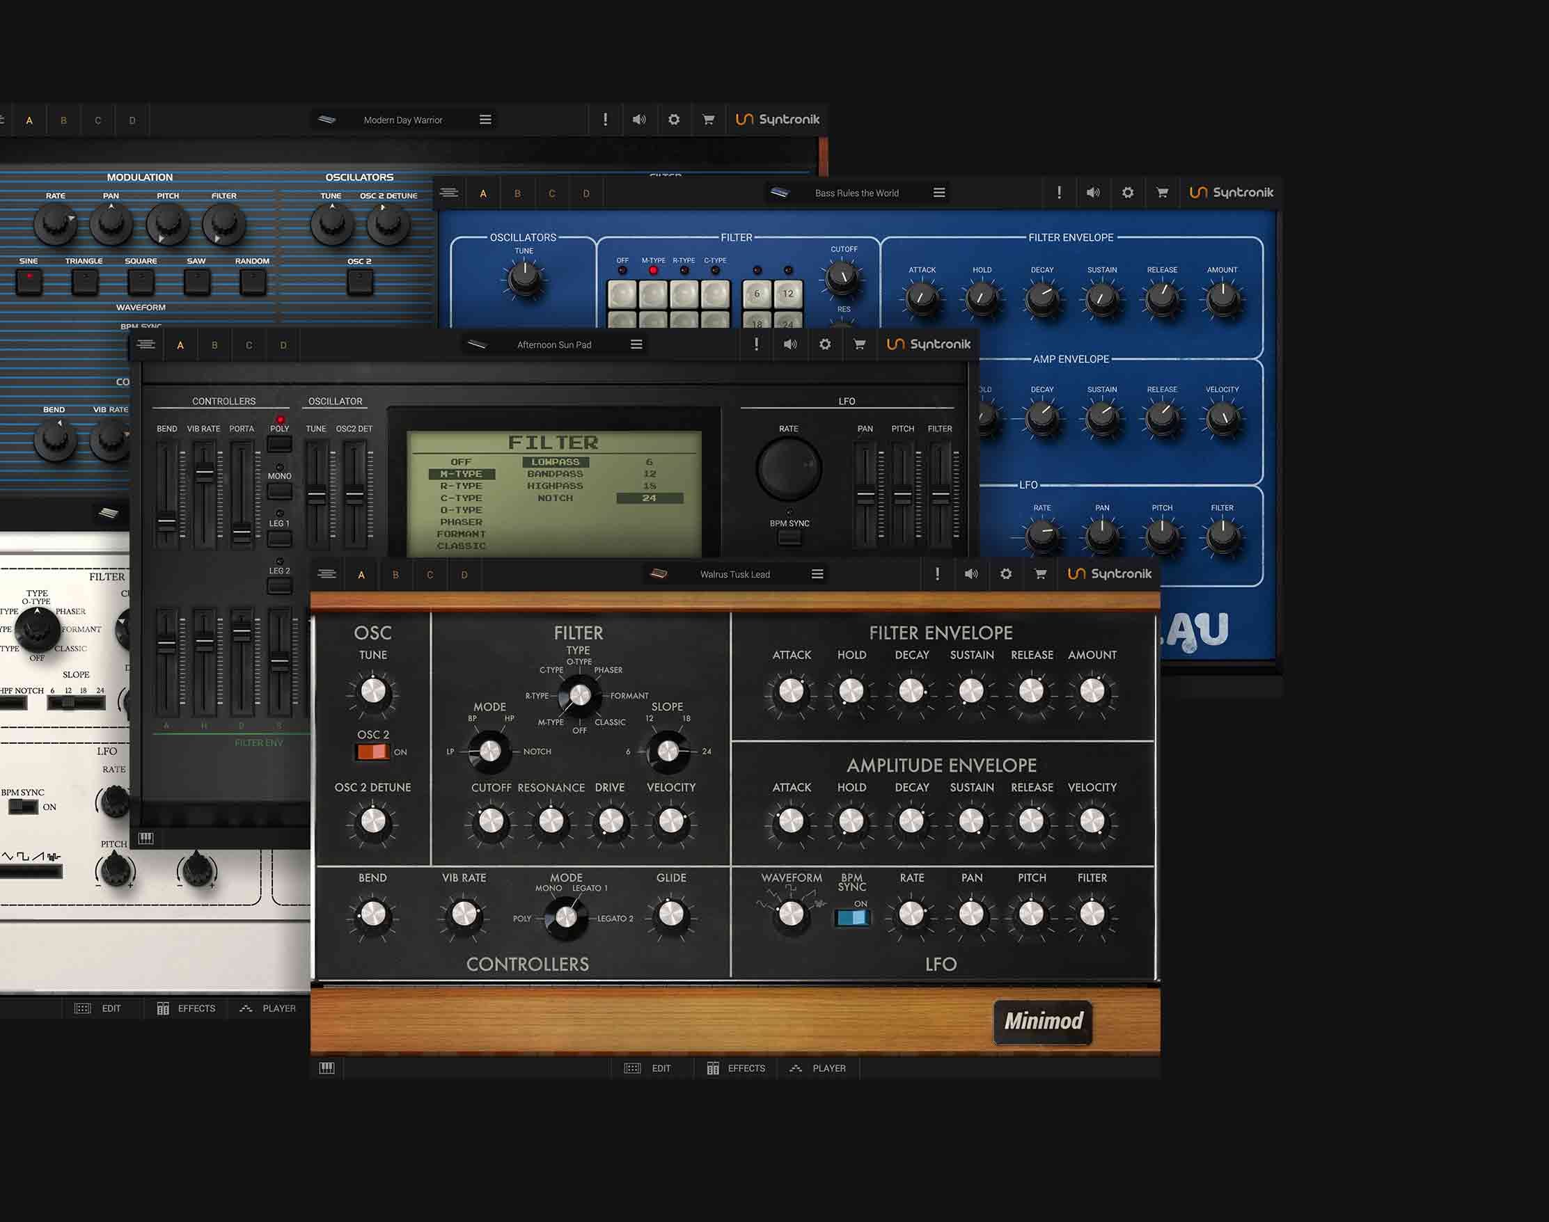Toggle BPM SYNC button under Afternoon Sun Pad LFO
This screenshot has width=1549, height=1222.
pyautogui.click(x=789, y=538)
